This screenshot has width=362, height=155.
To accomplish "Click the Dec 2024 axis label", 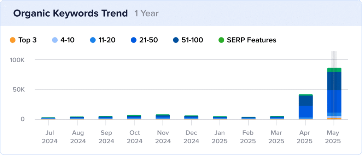I will click(191, 137).
